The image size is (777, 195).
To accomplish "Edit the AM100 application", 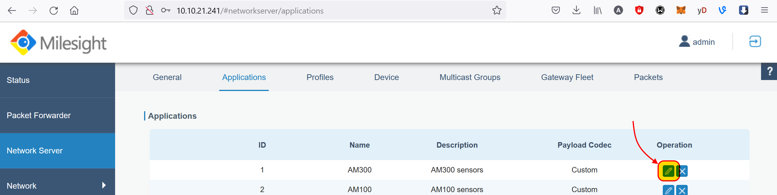I will pyautogui.click(x=668, y=190).
